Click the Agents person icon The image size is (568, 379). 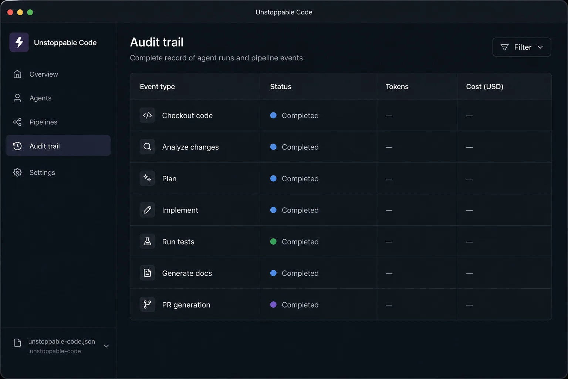(17, 98)
